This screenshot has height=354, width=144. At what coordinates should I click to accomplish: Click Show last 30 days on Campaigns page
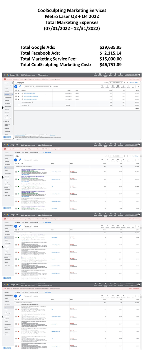134,82
